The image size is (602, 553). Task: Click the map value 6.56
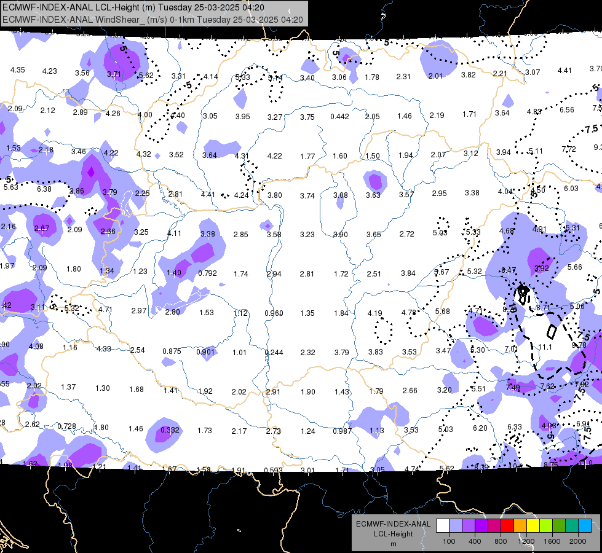tap(567, 110)
